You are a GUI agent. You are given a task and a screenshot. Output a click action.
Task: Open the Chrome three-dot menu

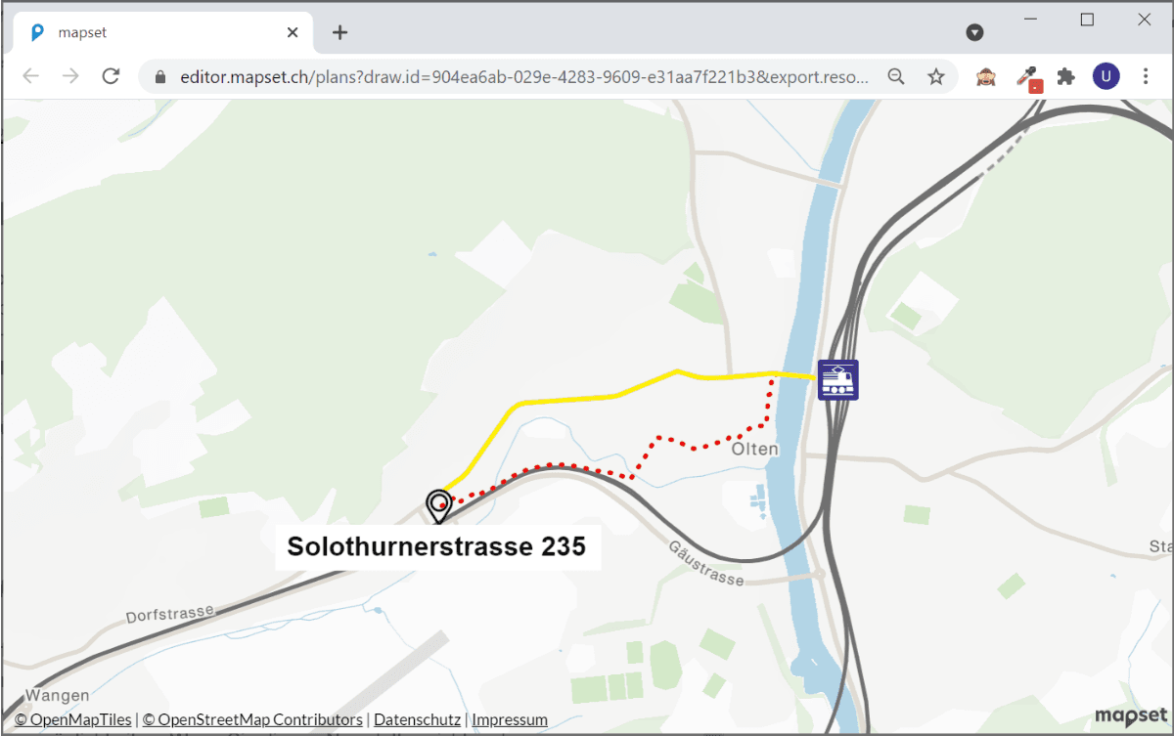1146,76
